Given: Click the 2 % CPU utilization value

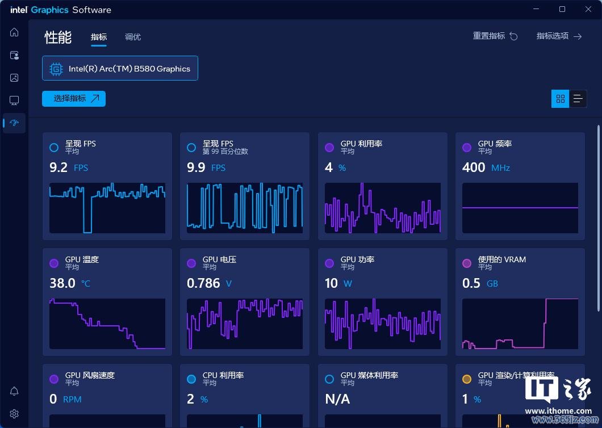Looking at the screenshot, I should pyautogui.click(x=197, y=399).
